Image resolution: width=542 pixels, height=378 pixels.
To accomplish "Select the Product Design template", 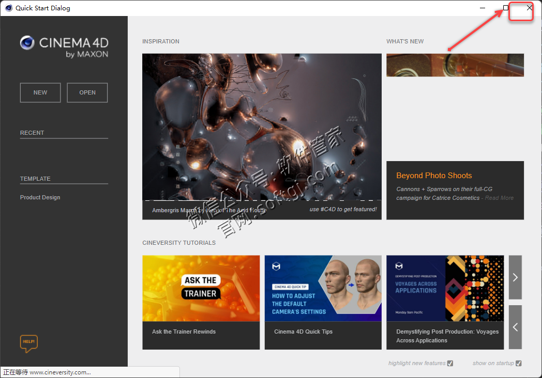I will [40, 197].
